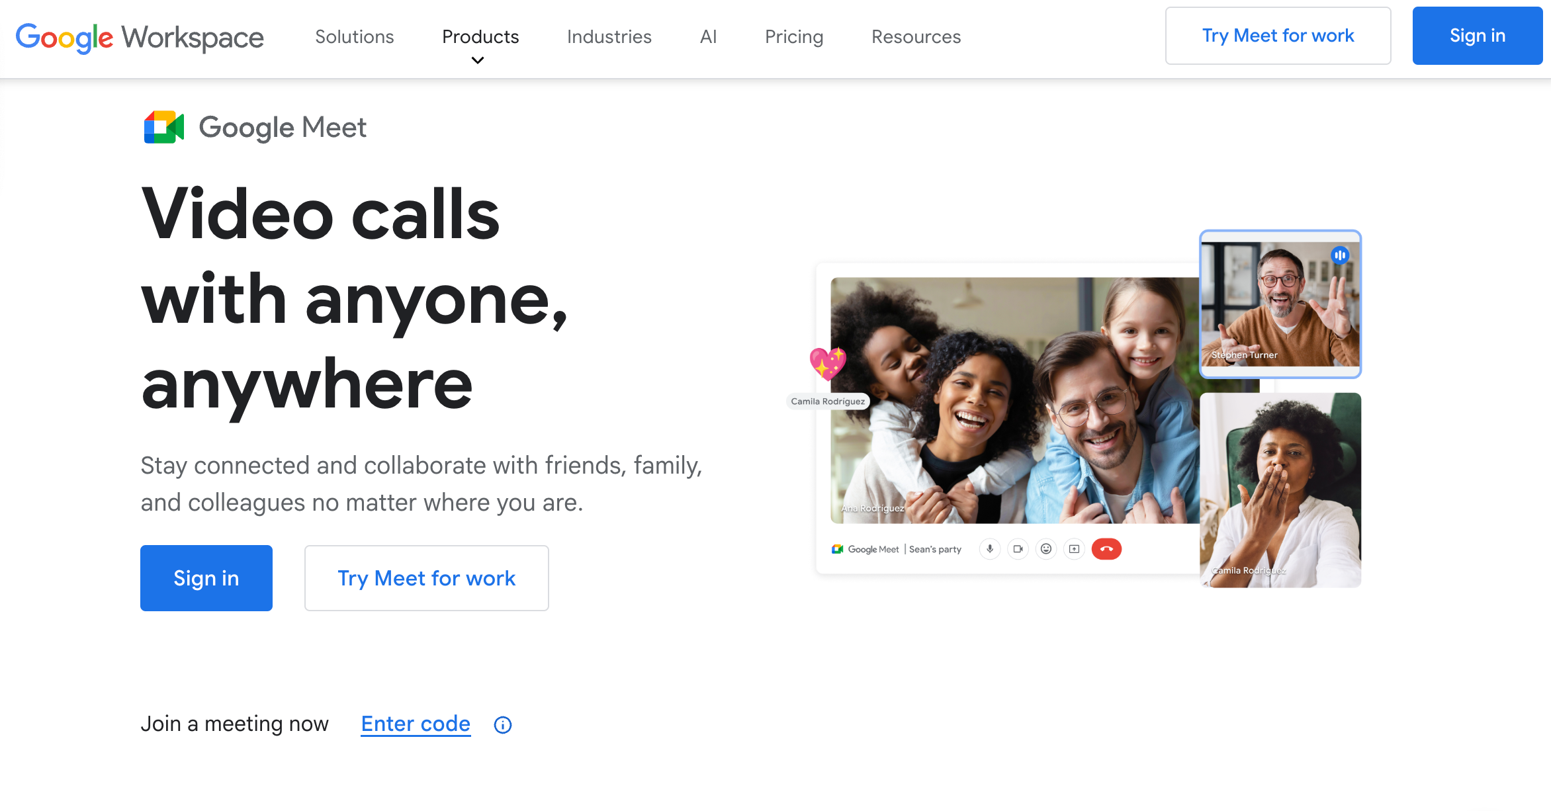
Task: Click the Camila Rodriguez video tile
Action: point(1280,490)
